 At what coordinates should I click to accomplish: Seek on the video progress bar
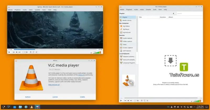tap(56, 49)
